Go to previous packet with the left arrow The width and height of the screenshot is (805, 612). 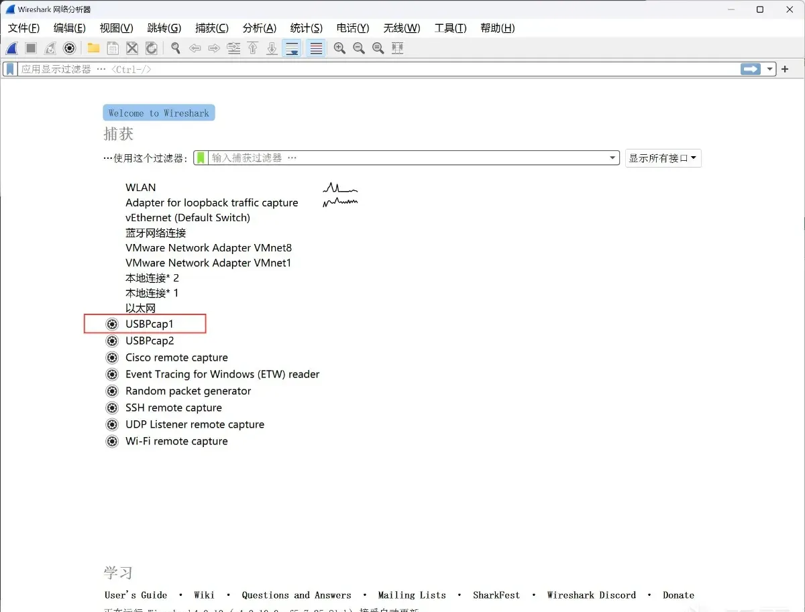(195, 48)
